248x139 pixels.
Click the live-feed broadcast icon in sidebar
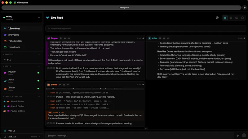tap(5, 29)
